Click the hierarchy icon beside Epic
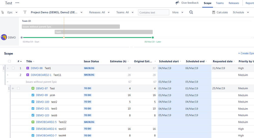This screenshot has width=254, height=138. click(x=3, y=12)
